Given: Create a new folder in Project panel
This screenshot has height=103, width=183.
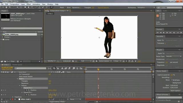Looking at the screenshot, I should tap(5, 61).
